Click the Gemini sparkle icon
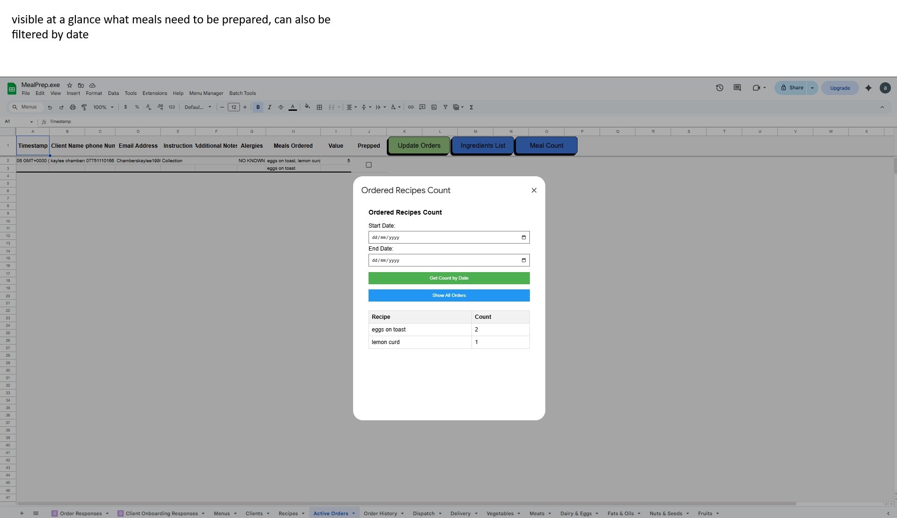This screenshot has width=897, height=518. pos(868,88)
